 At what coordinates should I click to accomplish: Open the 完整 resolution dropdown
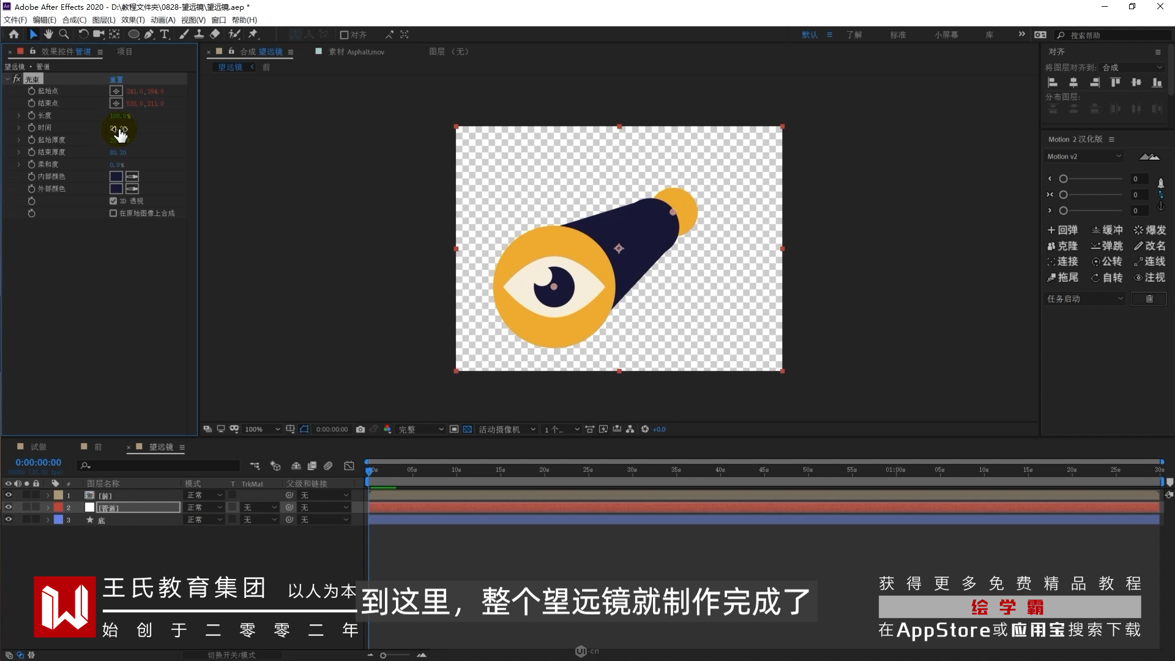coord(421,429)
